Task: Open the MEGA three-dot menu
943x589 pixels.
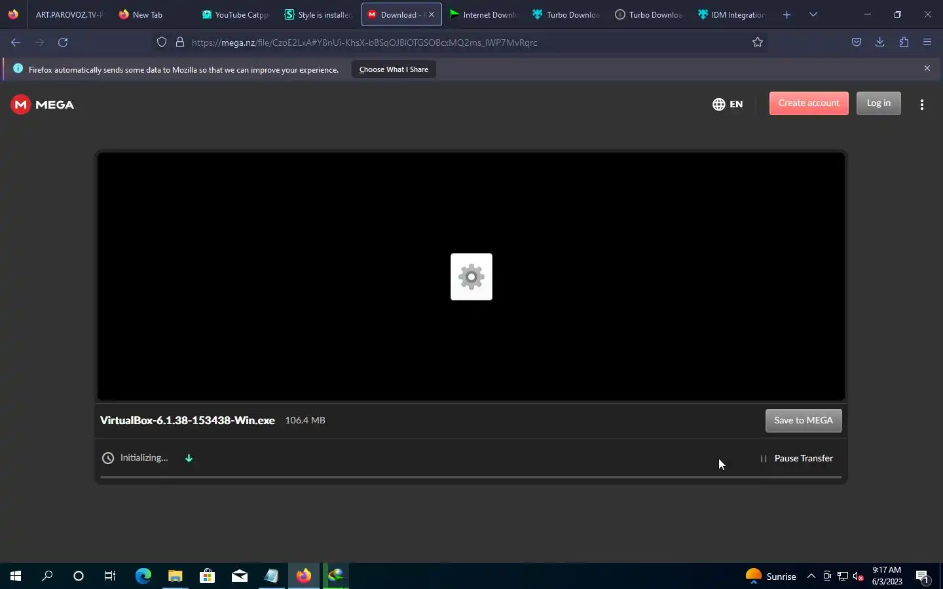Action: [x=922, y=105]
